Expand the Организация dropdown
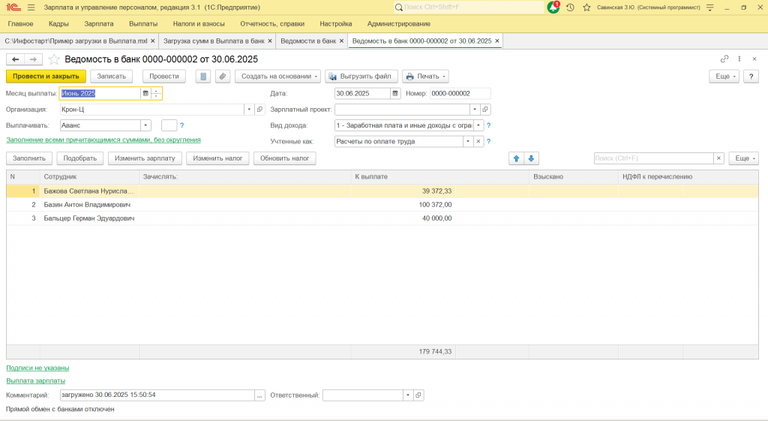The height and width of the screenshot is (421, 768). pos(249,110)
